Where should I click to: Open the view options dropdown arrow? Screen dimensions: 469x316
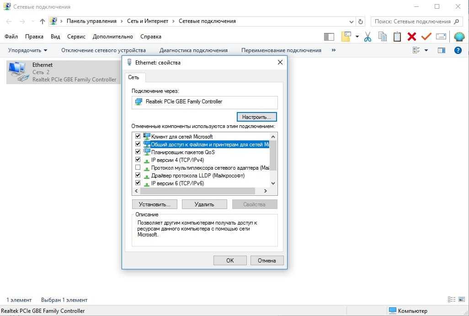coord(426,50)
